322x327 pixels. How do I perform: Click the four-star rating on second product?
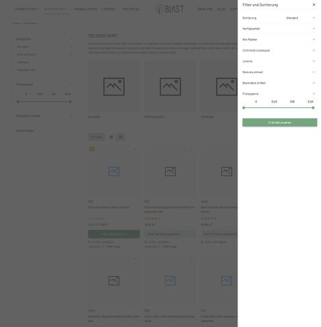click(x=152, y=218)
